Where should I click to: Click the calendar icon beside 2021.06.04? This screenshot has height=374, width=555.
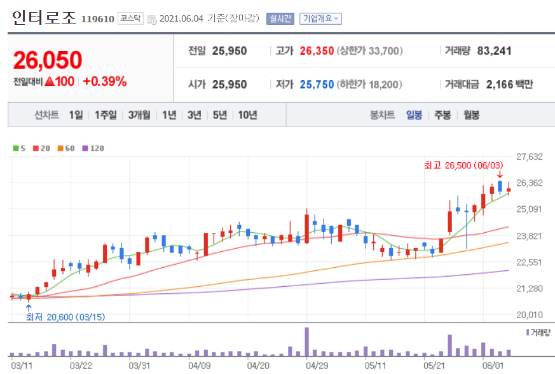[152, 20]
